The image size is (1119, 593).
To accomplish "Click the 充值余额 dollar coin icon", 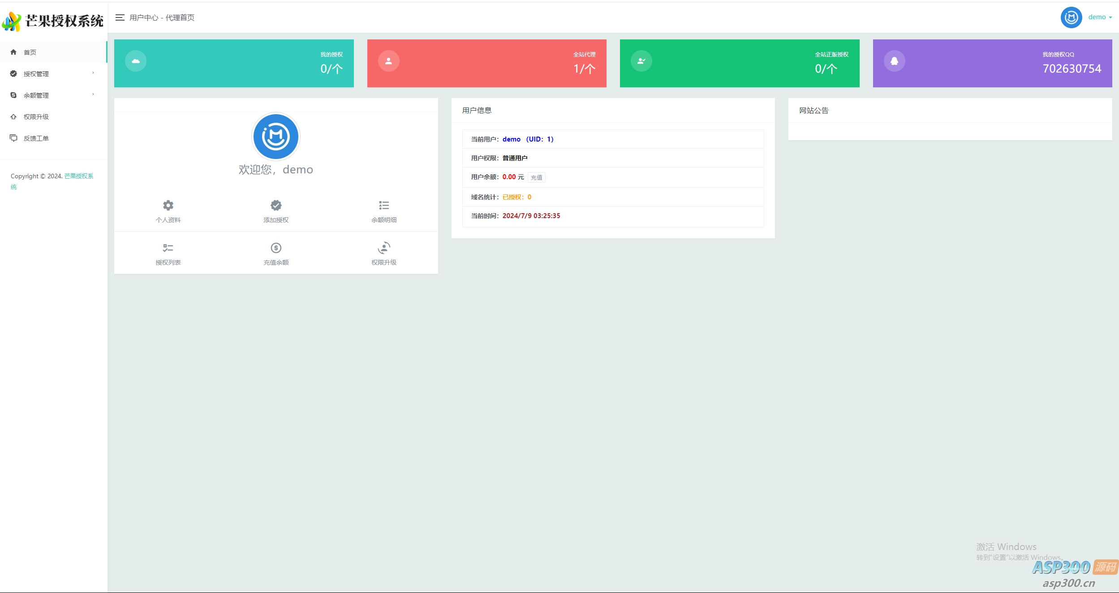I will click(x=276, y=248).
